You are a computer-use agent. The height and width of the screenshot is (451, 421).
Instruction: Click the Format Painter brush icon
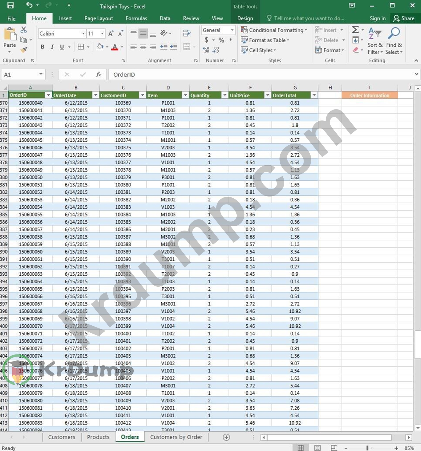point(24,50)
